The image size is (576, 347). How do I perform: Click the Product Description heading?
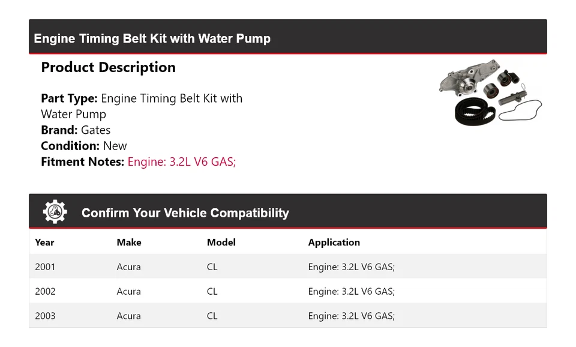[x=108, y=67]
